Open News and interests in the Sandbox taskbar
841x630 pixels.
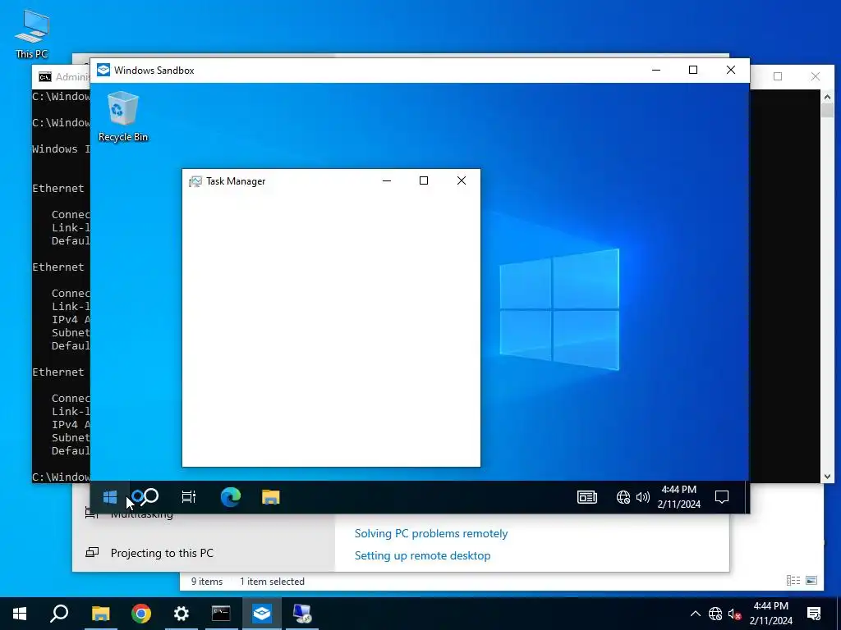click(586, 497)
